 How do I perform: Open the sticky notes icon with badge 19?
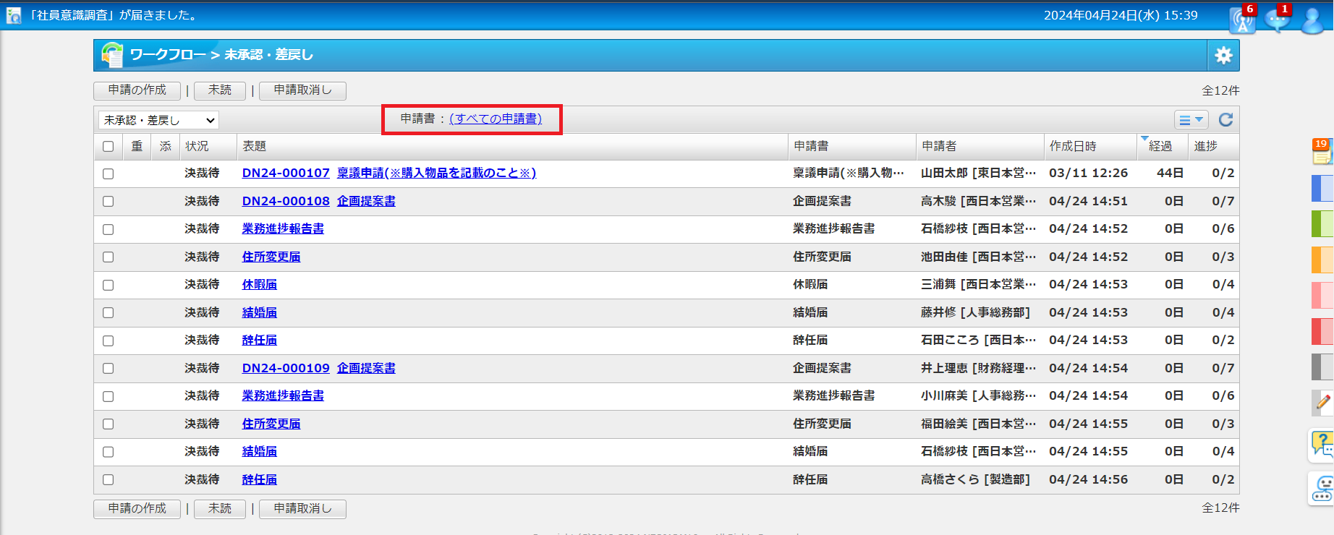(1322, 152)
